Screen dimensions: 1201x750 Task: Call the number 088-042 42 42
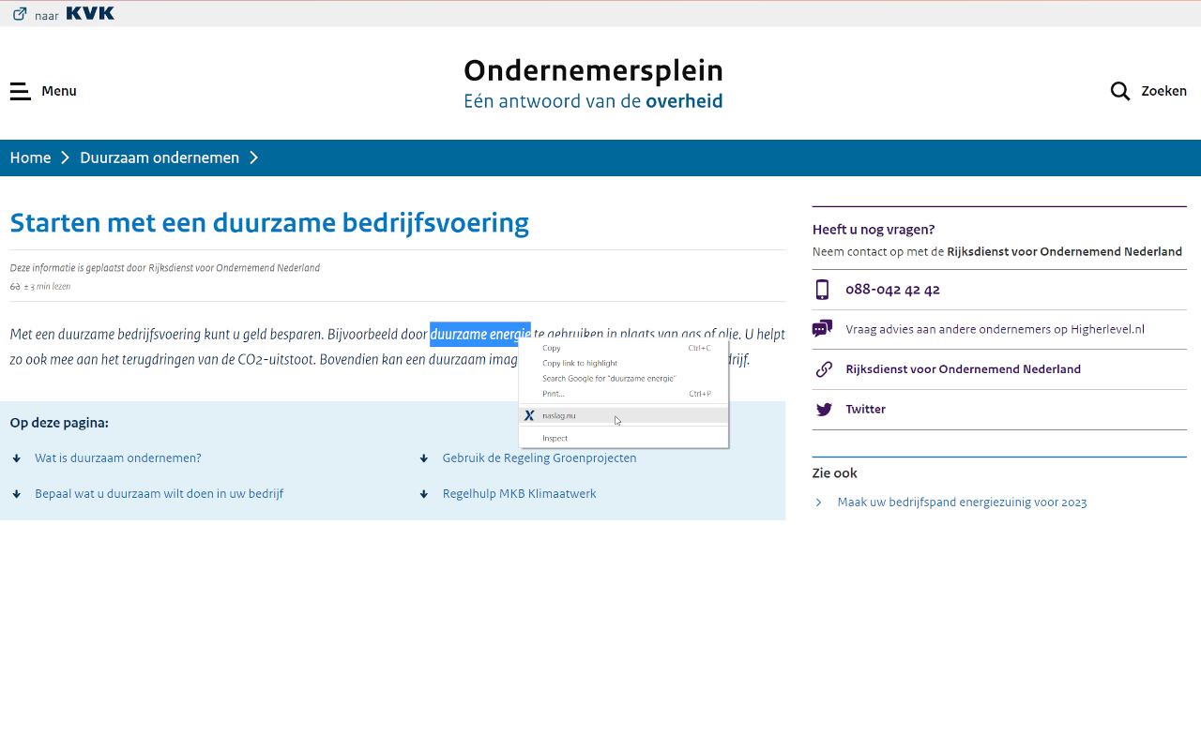(892, 290)
